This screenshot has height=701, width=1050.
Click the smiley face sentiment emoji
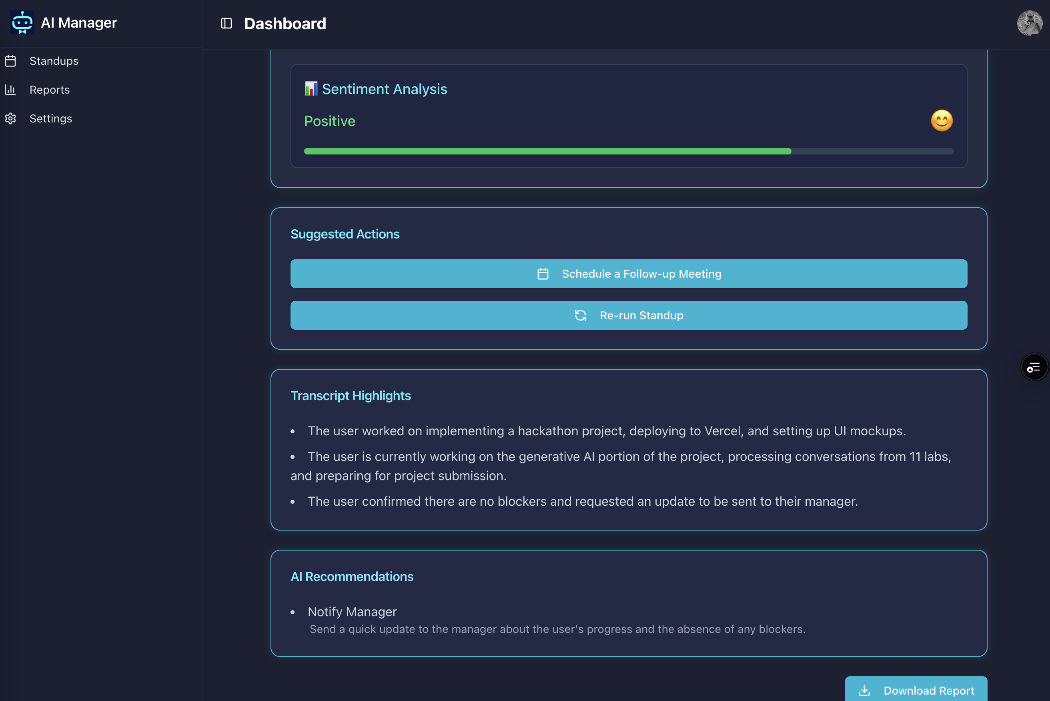pos(942,121)
